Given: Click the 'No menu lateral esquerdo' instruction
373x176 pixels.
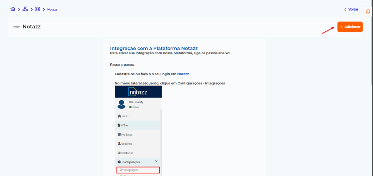Looking at the screenshot, I should tap(170, 83).
